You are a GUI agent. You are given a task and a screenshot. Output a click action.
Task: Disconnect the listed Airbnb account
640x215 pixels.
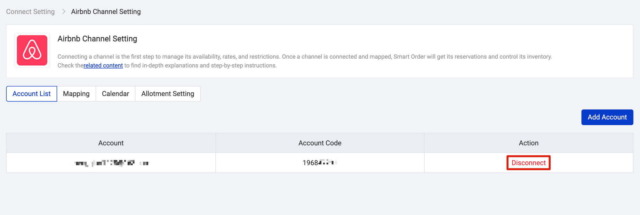(528, 163)
